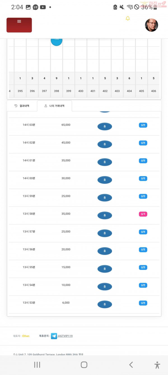Select round 400 in chart axis
This screenshot has width=168, height=375.
[81, 91]
